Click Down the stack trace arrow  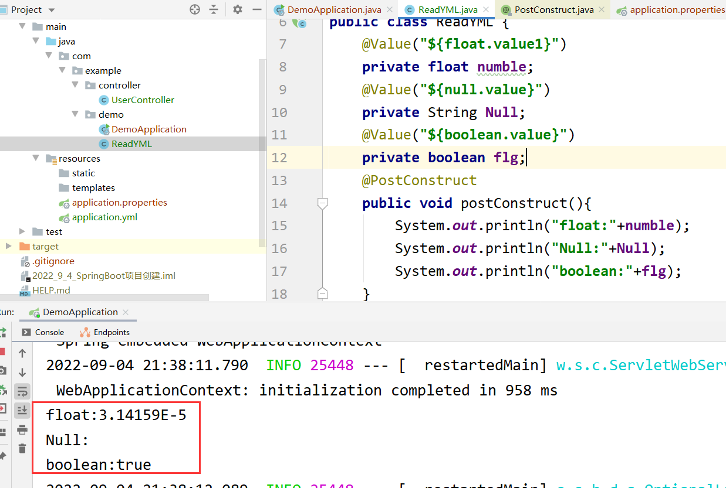tap(22, 373)
